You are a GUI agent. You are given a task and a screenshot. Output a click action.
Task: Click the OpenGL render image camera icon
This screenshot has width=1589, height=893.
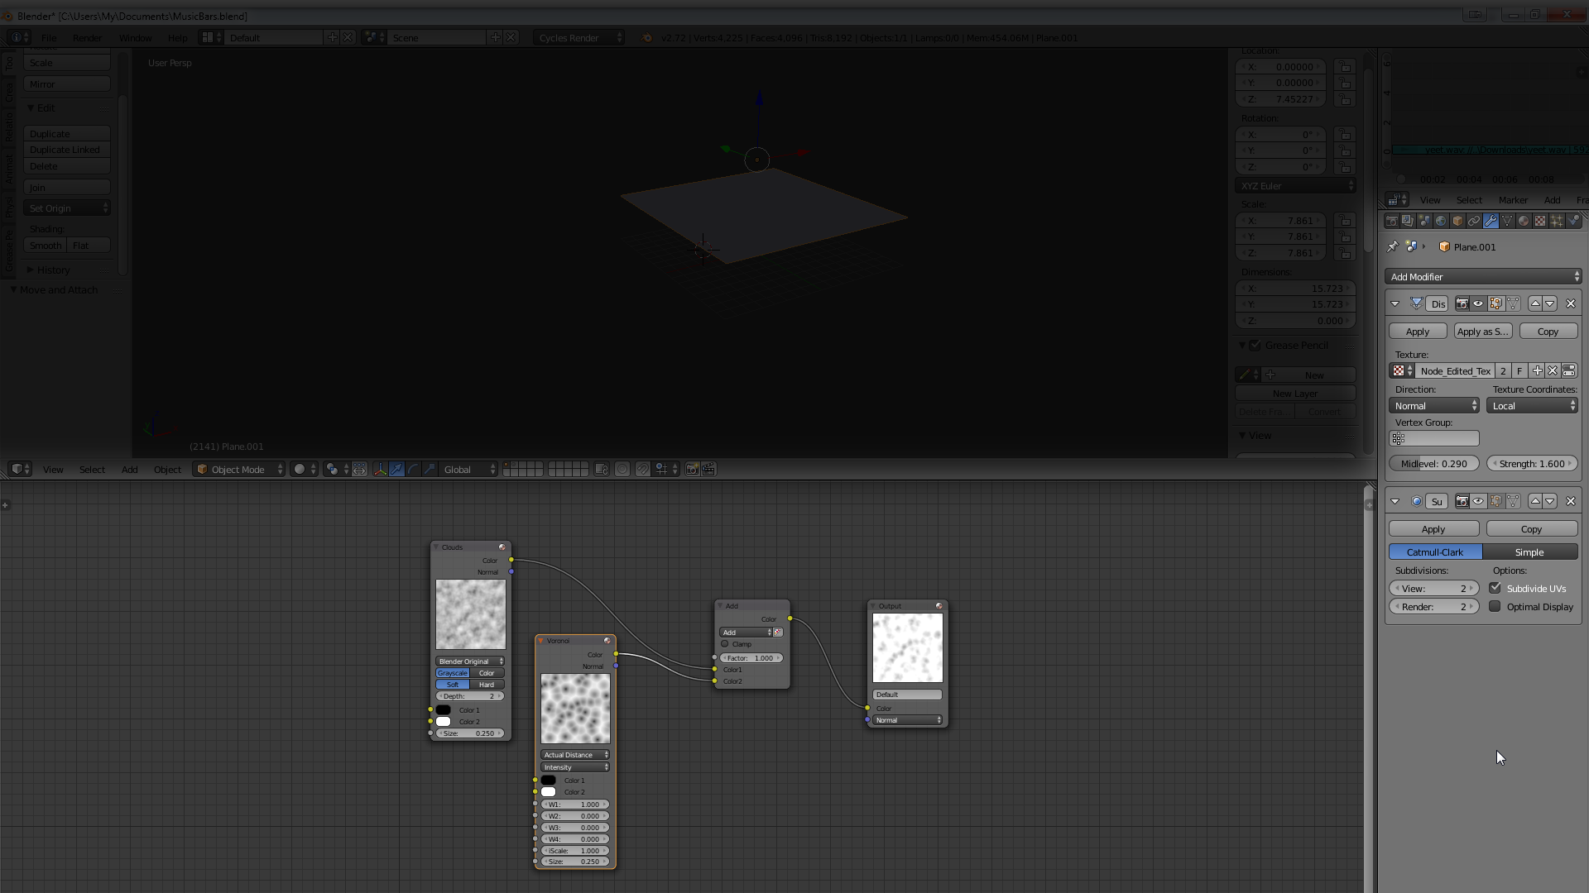(693, 469)
